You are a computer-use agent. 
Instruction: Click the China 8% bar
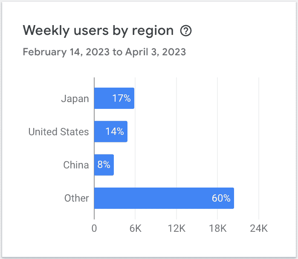pos(104,165)
